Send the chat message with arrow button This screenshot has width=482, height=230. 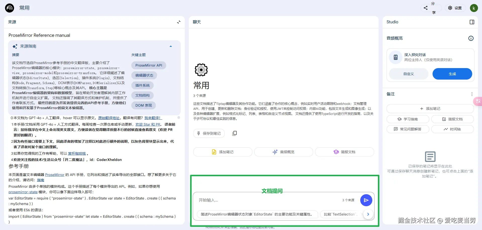pos(366,200)
